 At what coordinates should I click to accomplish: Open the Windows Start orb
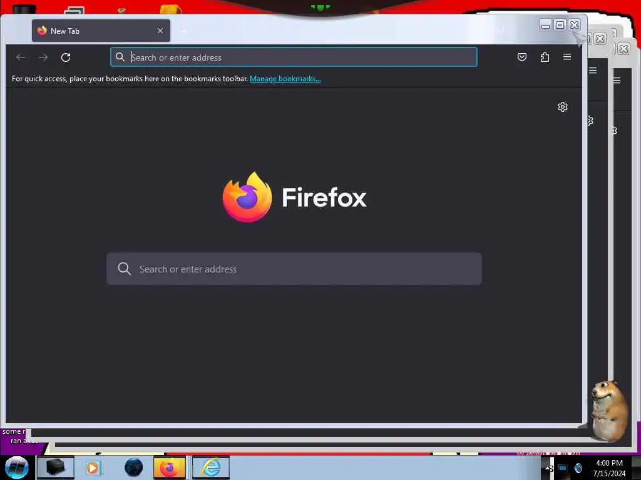click(x=17, y=467)
